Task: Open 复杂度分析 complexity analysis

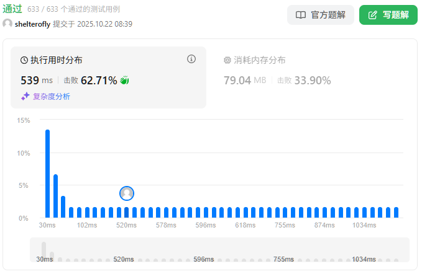Action: 51,96
